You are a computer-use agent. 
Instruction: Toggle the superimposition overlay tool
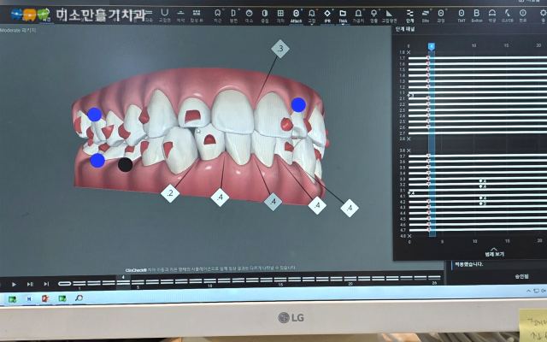265,14
